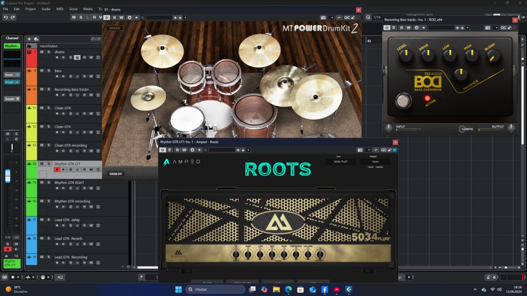Click the A/B compare icon in BOD window
The image size is (527, 296).
(x=417, y=28)
